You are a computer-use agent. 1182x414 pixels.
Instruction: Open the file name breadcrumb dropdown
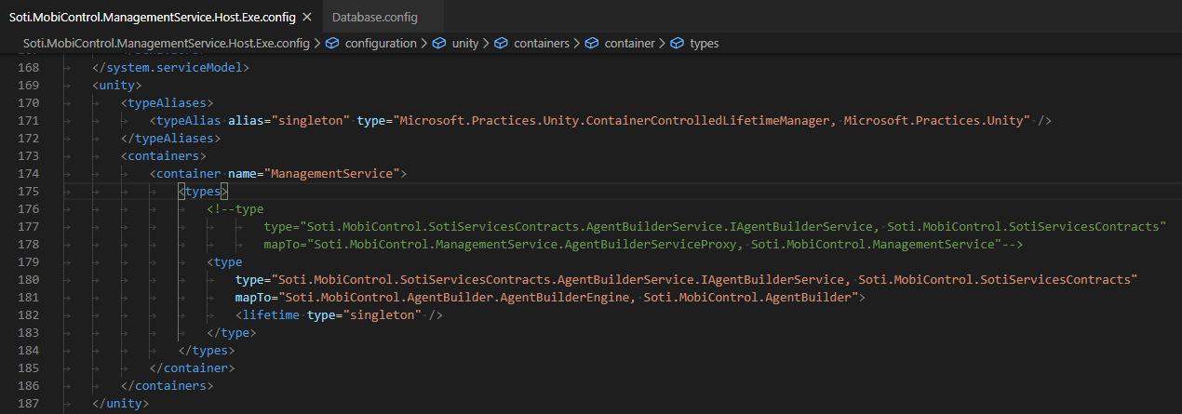(x=166, y=44)
